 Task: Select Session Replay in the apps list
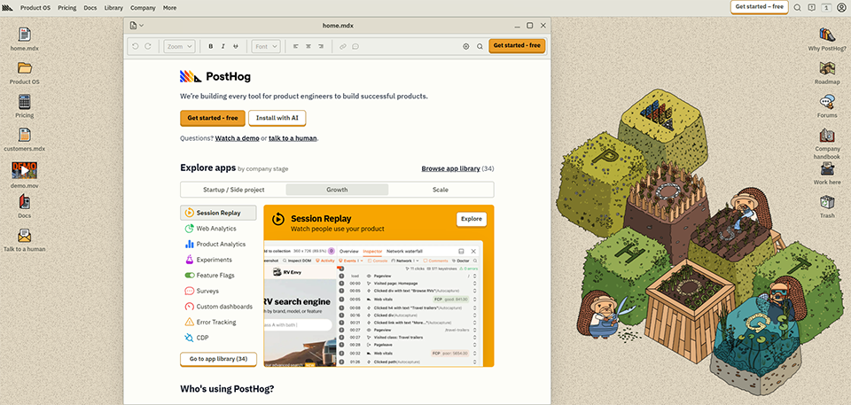click(x=218, y=213)
